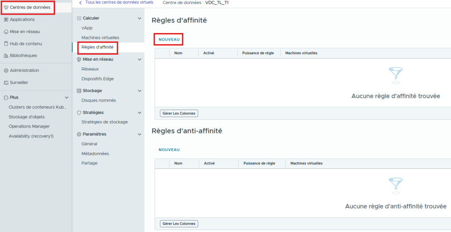Click the Hub de contenu icon
Screen dimensions: 451x232
pos(6,44)
